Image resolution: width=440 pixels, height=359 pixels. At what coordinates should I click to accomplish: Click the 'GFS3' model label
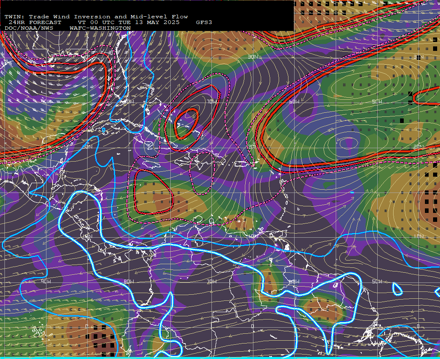[x=204, y=22]
